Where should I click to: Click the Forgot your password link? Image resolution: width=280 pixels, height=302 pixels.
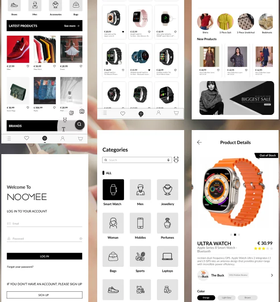[20, 267]
